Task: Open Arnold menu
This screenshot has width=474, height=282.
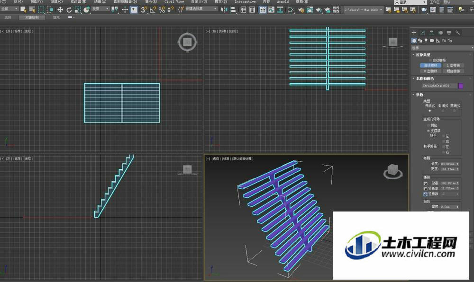Action: click(283, 2)
